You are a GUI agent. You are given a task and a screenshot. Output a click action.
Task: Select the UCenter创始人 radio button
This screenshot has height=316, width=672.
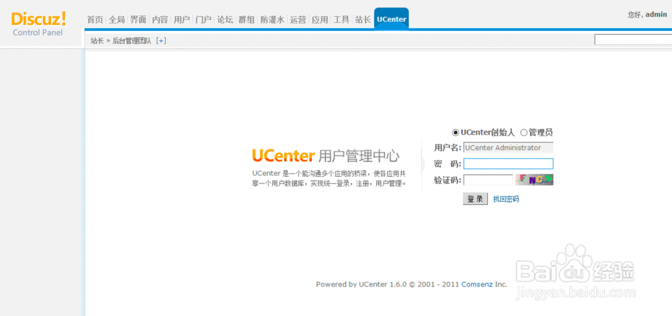(455, 132)
